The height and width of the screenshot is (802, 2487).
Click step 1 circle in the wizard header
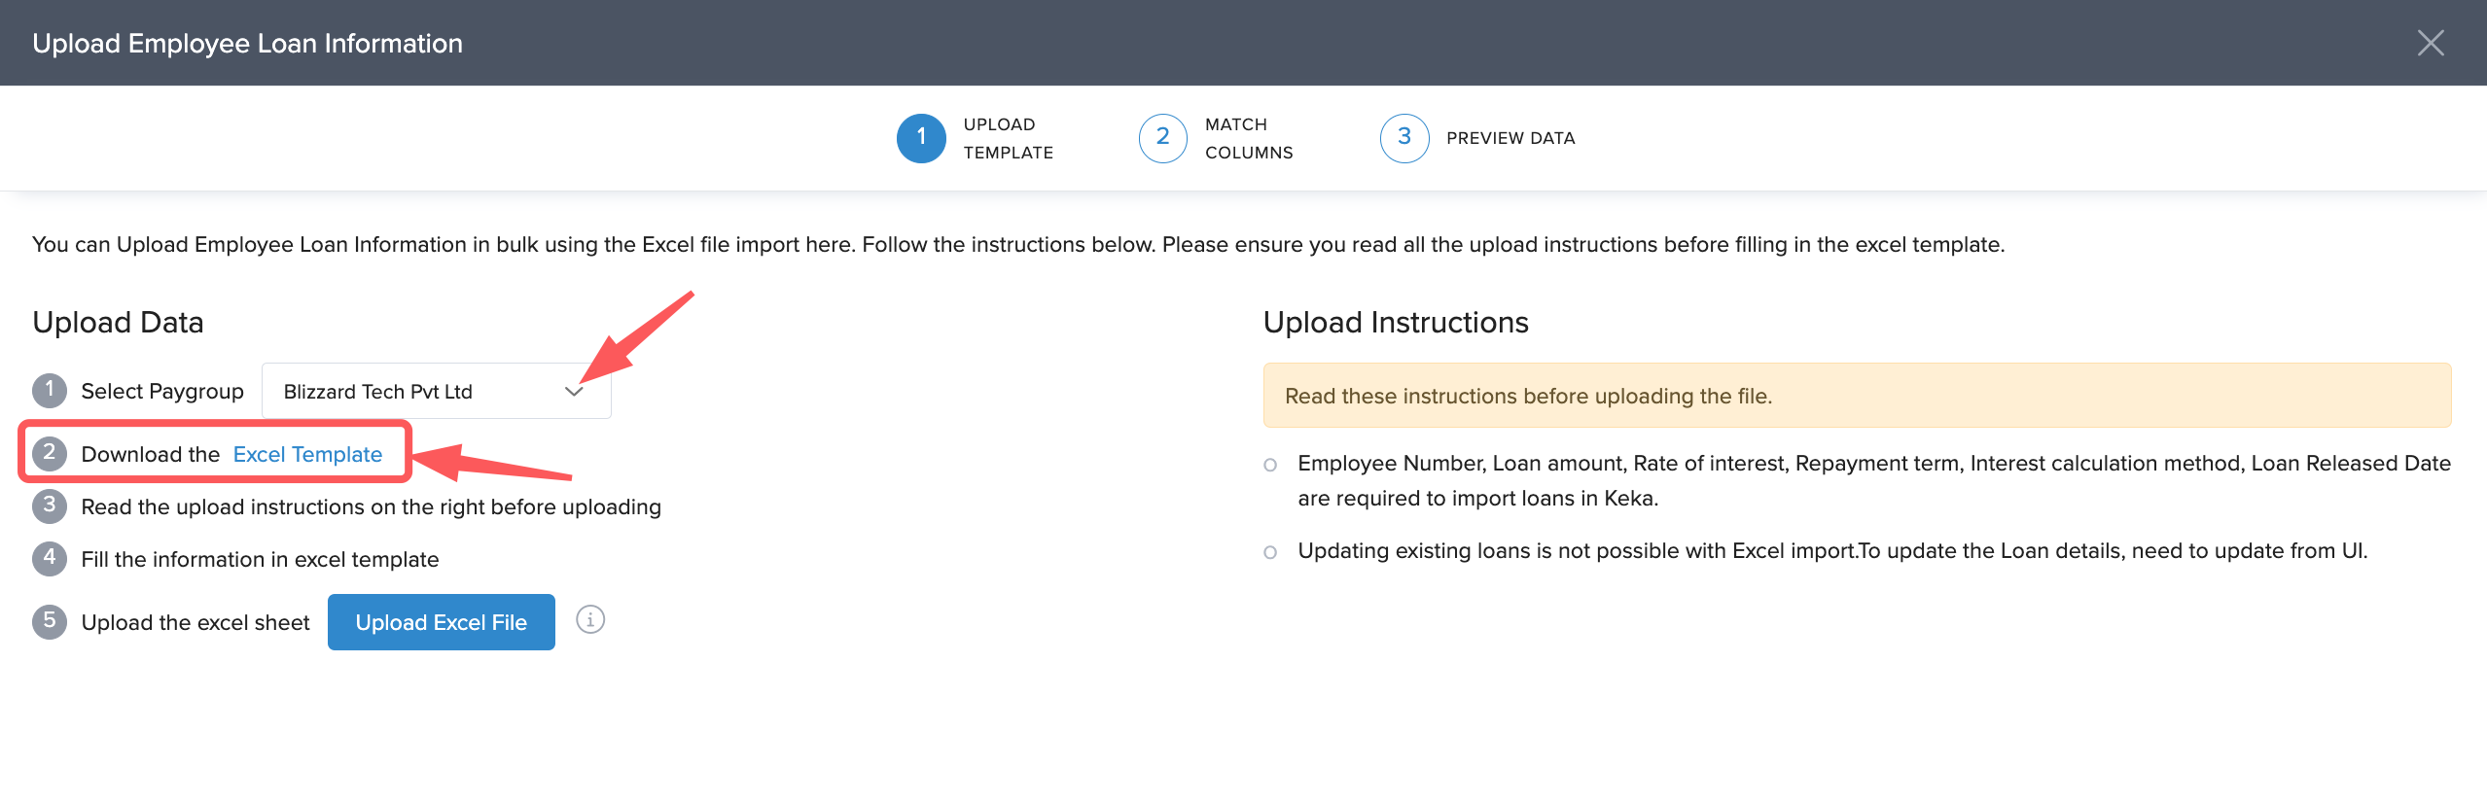920,138
